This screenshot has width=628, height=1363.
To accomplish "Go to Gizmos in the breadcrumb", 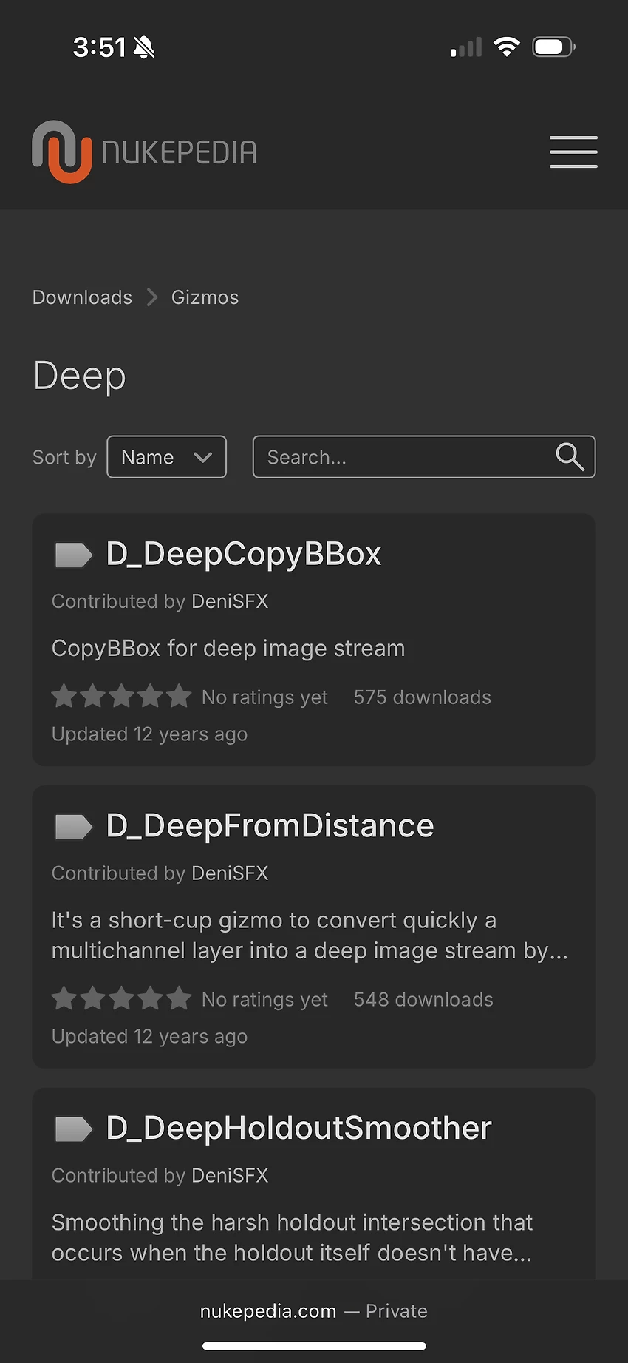I will coord(205,297).
